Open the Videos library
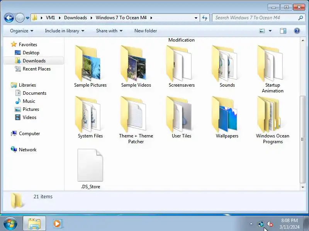 click(x=30, y=117)
